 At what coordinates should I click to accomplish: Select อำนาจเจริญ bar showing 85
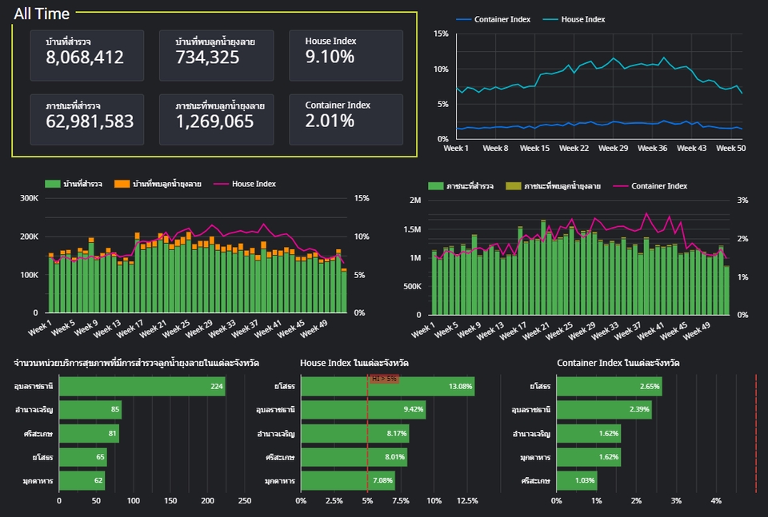pos(90,409)
